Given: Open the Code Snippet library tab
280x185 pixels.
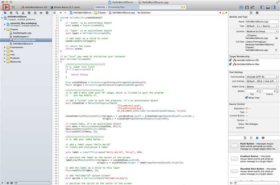Looking at the screenshot, I should tap(251, 138).
